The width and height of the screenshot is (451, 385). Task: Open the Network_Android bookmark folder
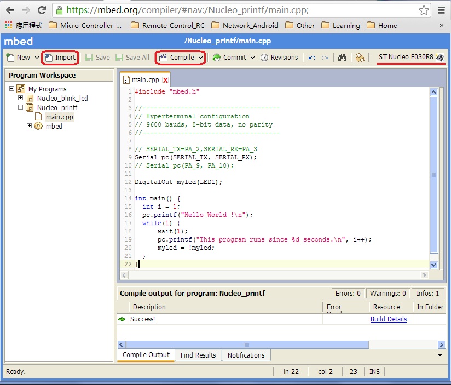tap(245, 26)
